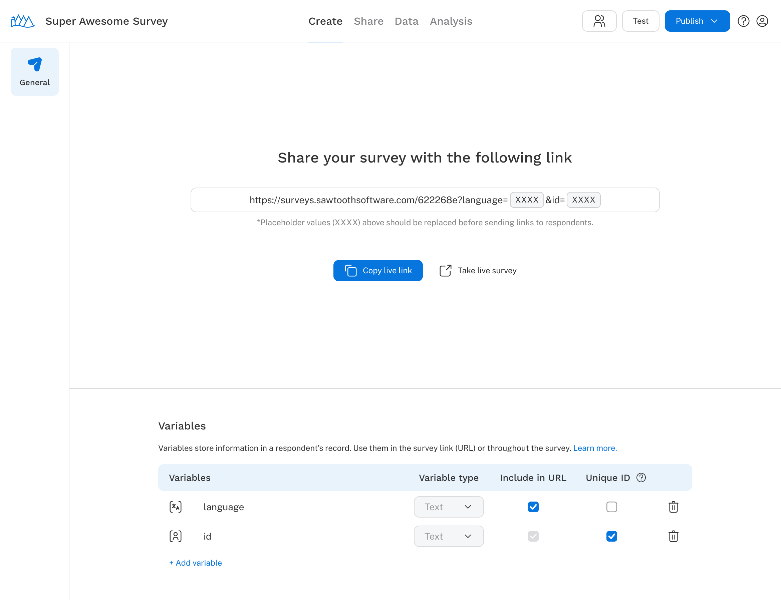Click the help question mark icon
This screenshot has height=600, width=781.
tap(744, 21)
